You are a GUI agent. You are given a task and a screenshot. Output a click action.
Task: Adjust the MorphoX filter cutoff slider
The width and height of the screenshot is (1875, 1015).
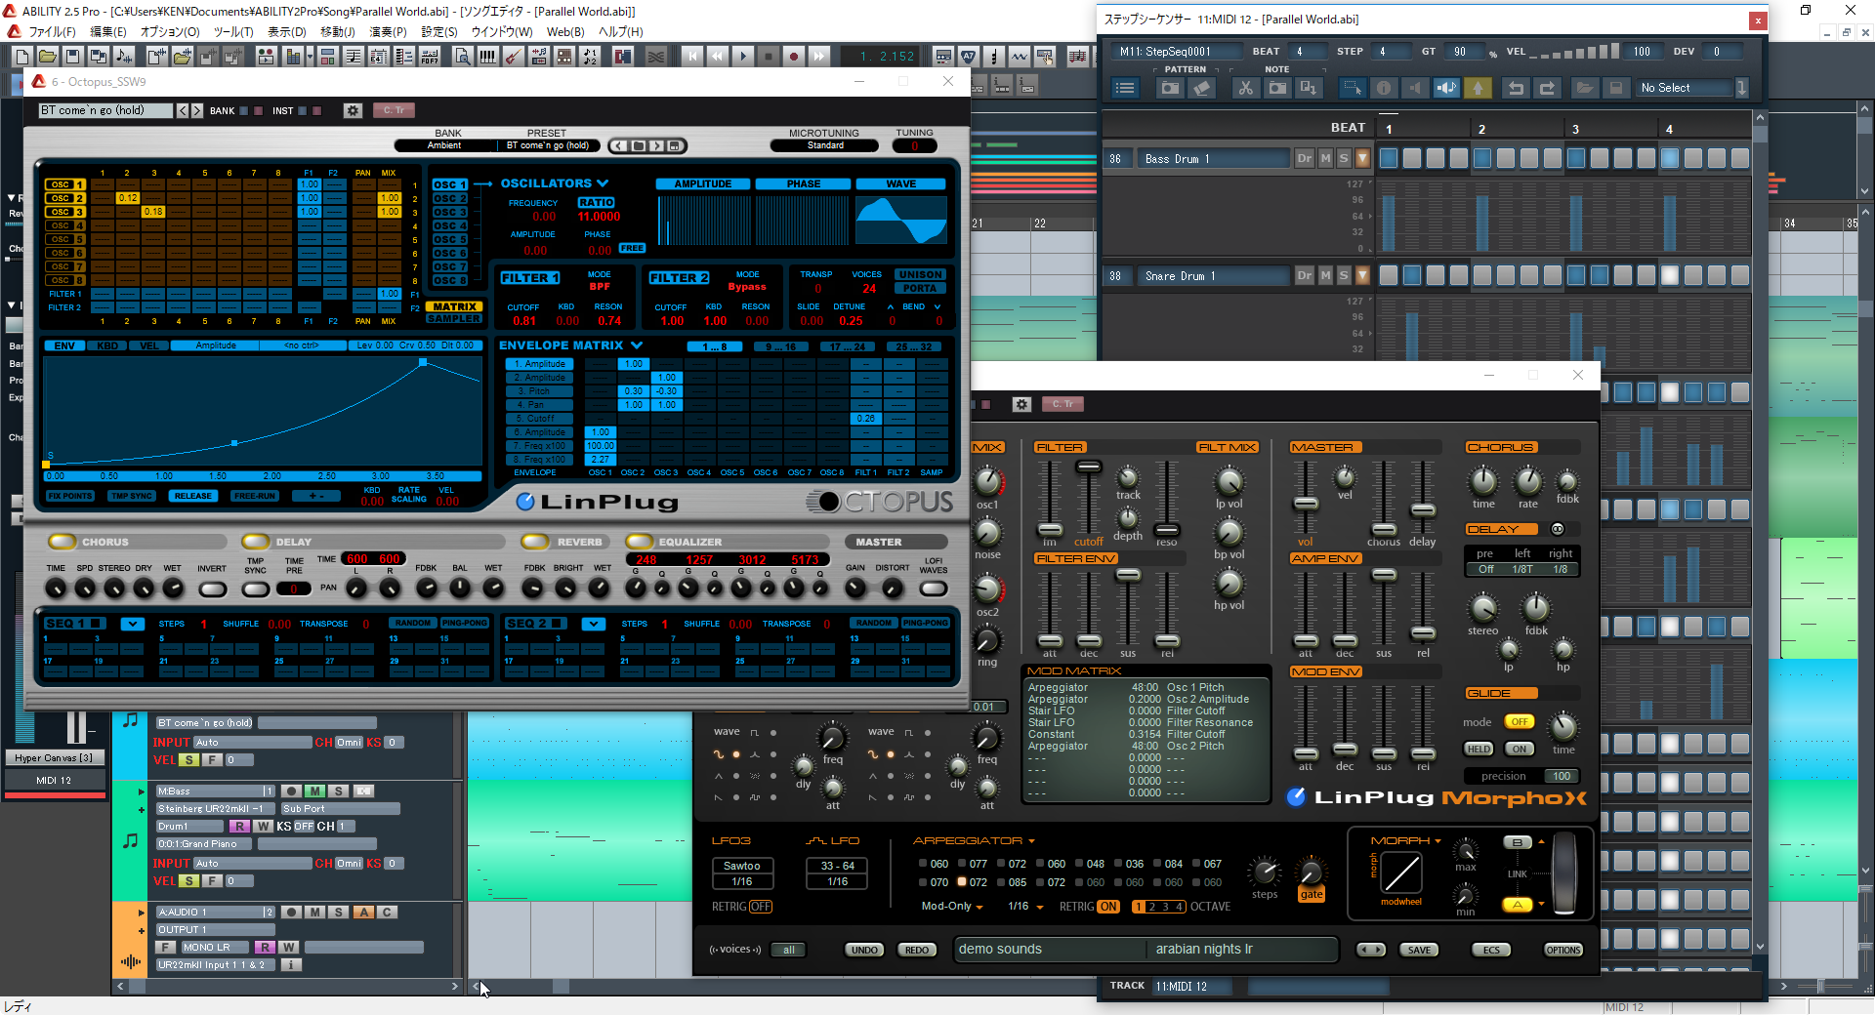pos(1089,467)
